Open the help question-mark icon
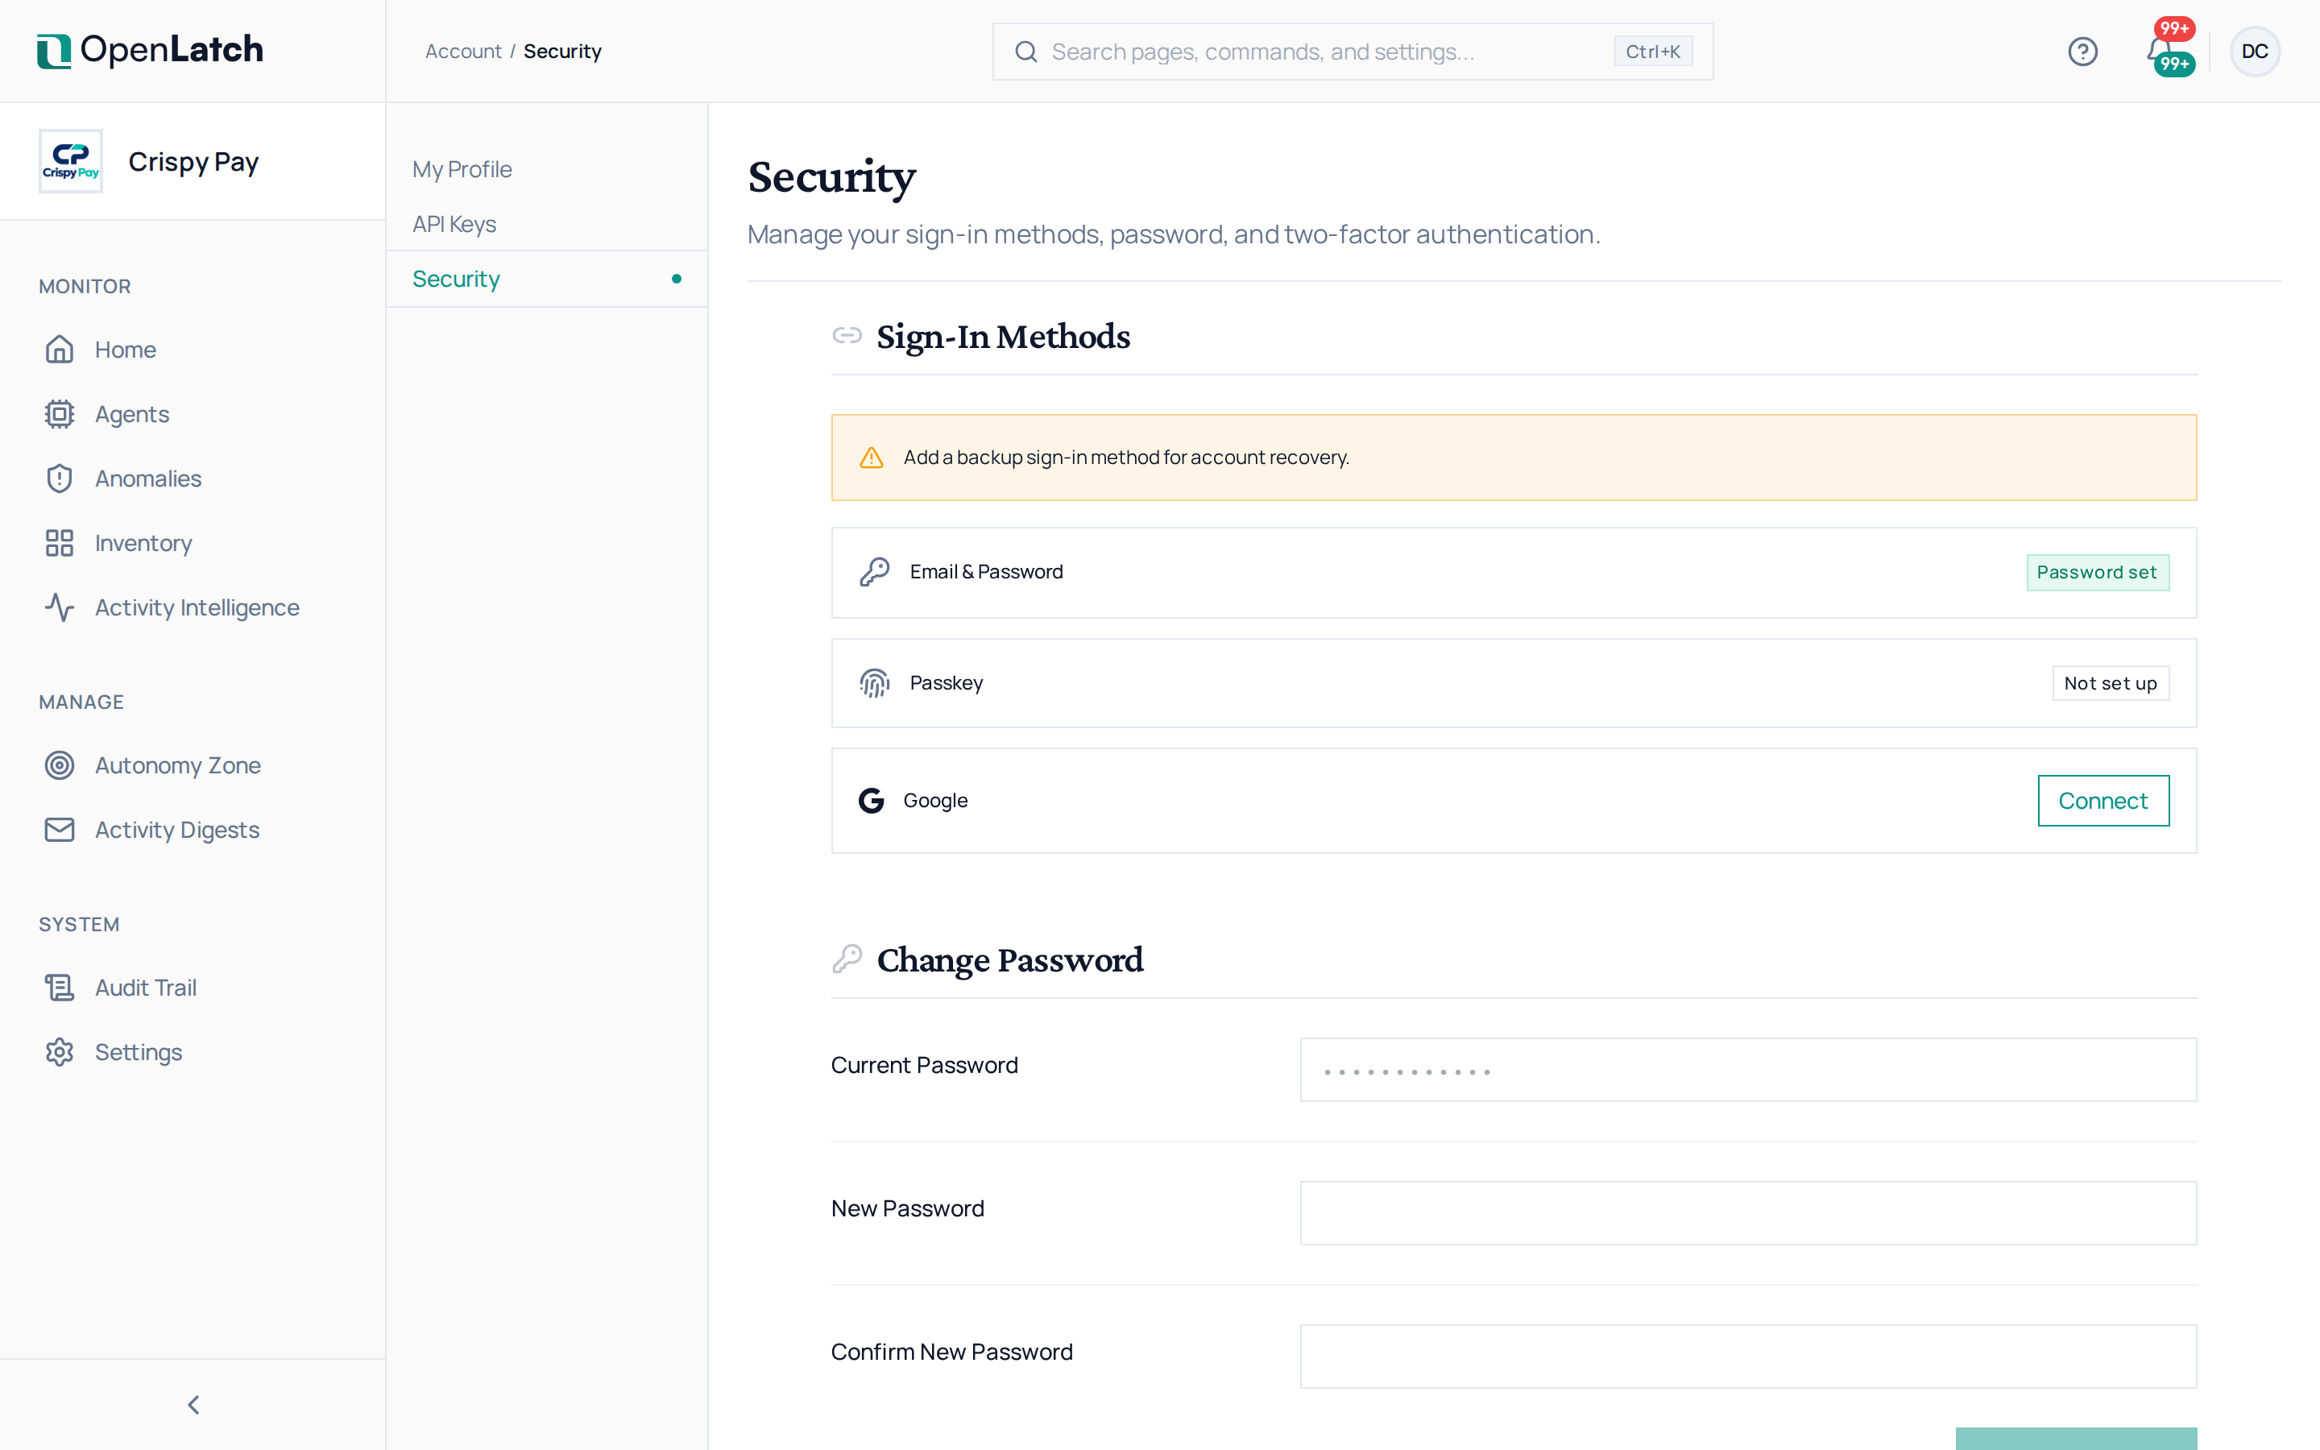The height and width of the screenshot is (1450, 2320). (x=2082, y=51)
